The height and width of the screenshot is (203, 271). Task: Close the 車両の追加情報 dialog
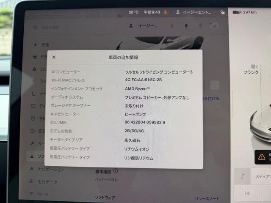(x=54, y=57)
